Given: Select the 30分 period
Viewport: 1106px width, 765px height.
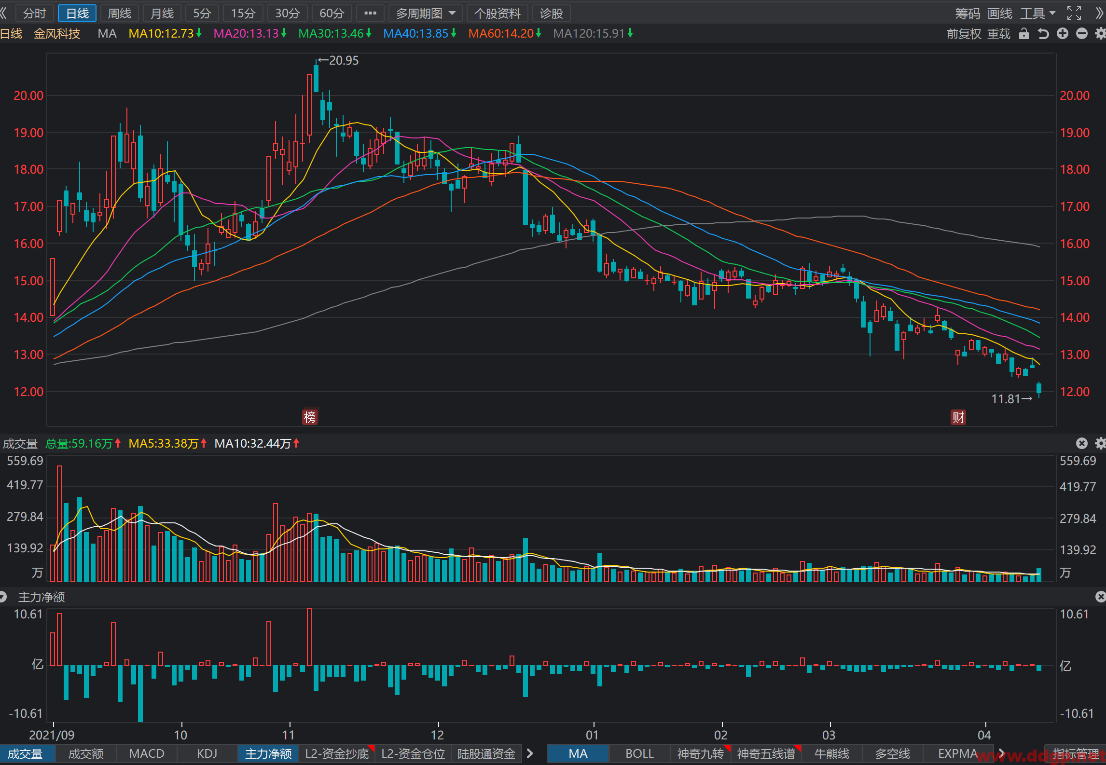Looking at the screenshot, I should point(287,14).
